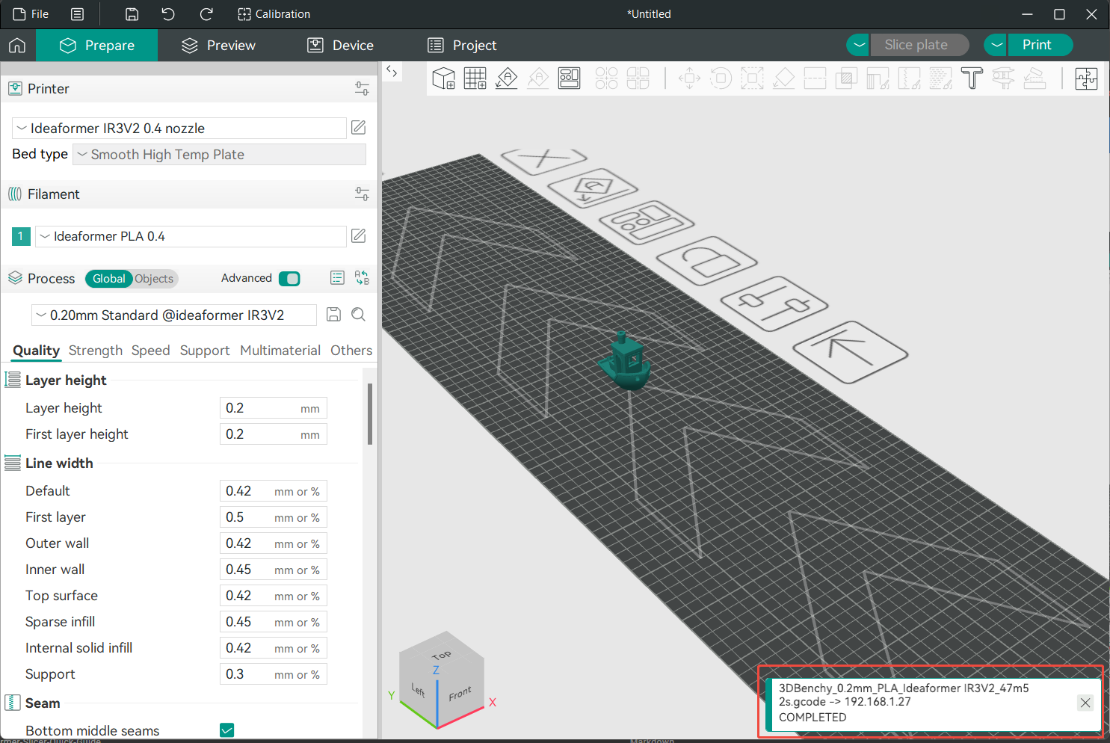Viewport: 1110px width, 743px height.
Task: Click the filament 1 color swatch
Action: (x=21, y=236)
